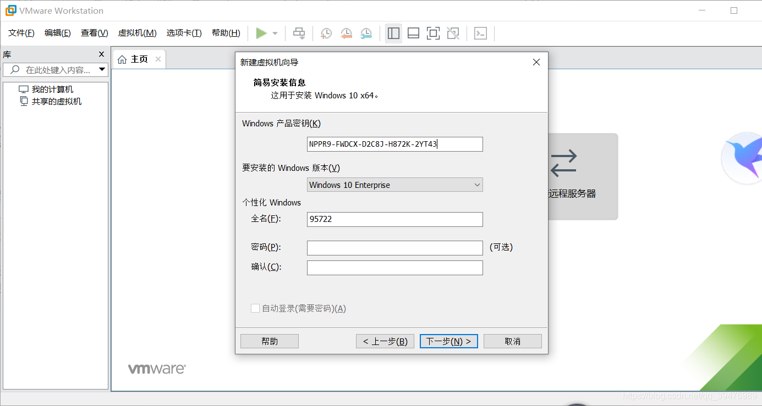762x406 pixels.
Task: Open the 帮助(H) menu
Action: pos(226,33)
